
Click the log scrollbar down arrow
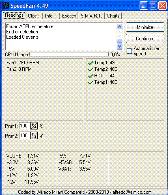coord(119,46)
